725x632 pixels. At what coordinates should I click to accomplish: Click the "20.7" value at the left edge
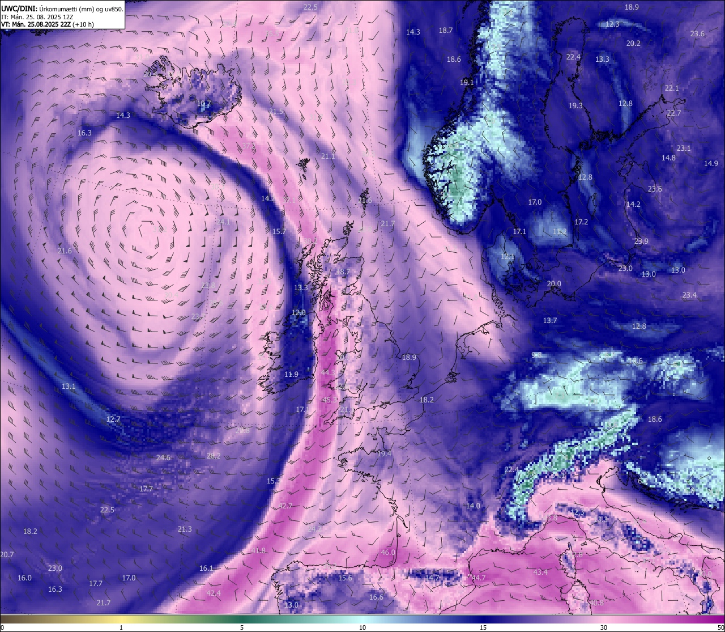click(x=7, y=554)
